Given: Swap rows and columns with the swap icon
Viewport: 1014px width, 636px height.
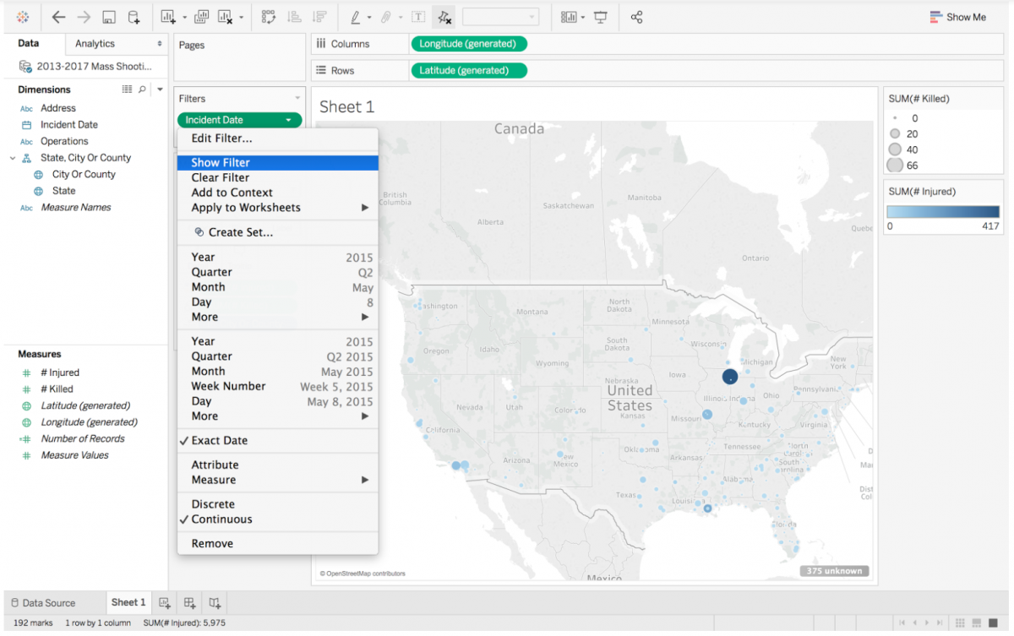Looking at the screenshot, I should 270,15.
